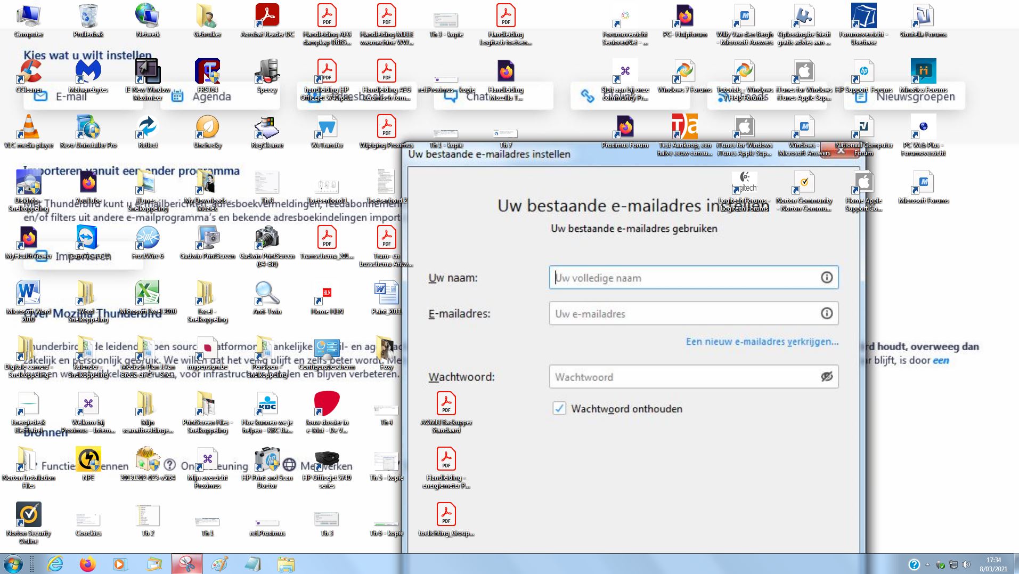Open the taskbar clock showing 17:34

(x=993, y=564)
